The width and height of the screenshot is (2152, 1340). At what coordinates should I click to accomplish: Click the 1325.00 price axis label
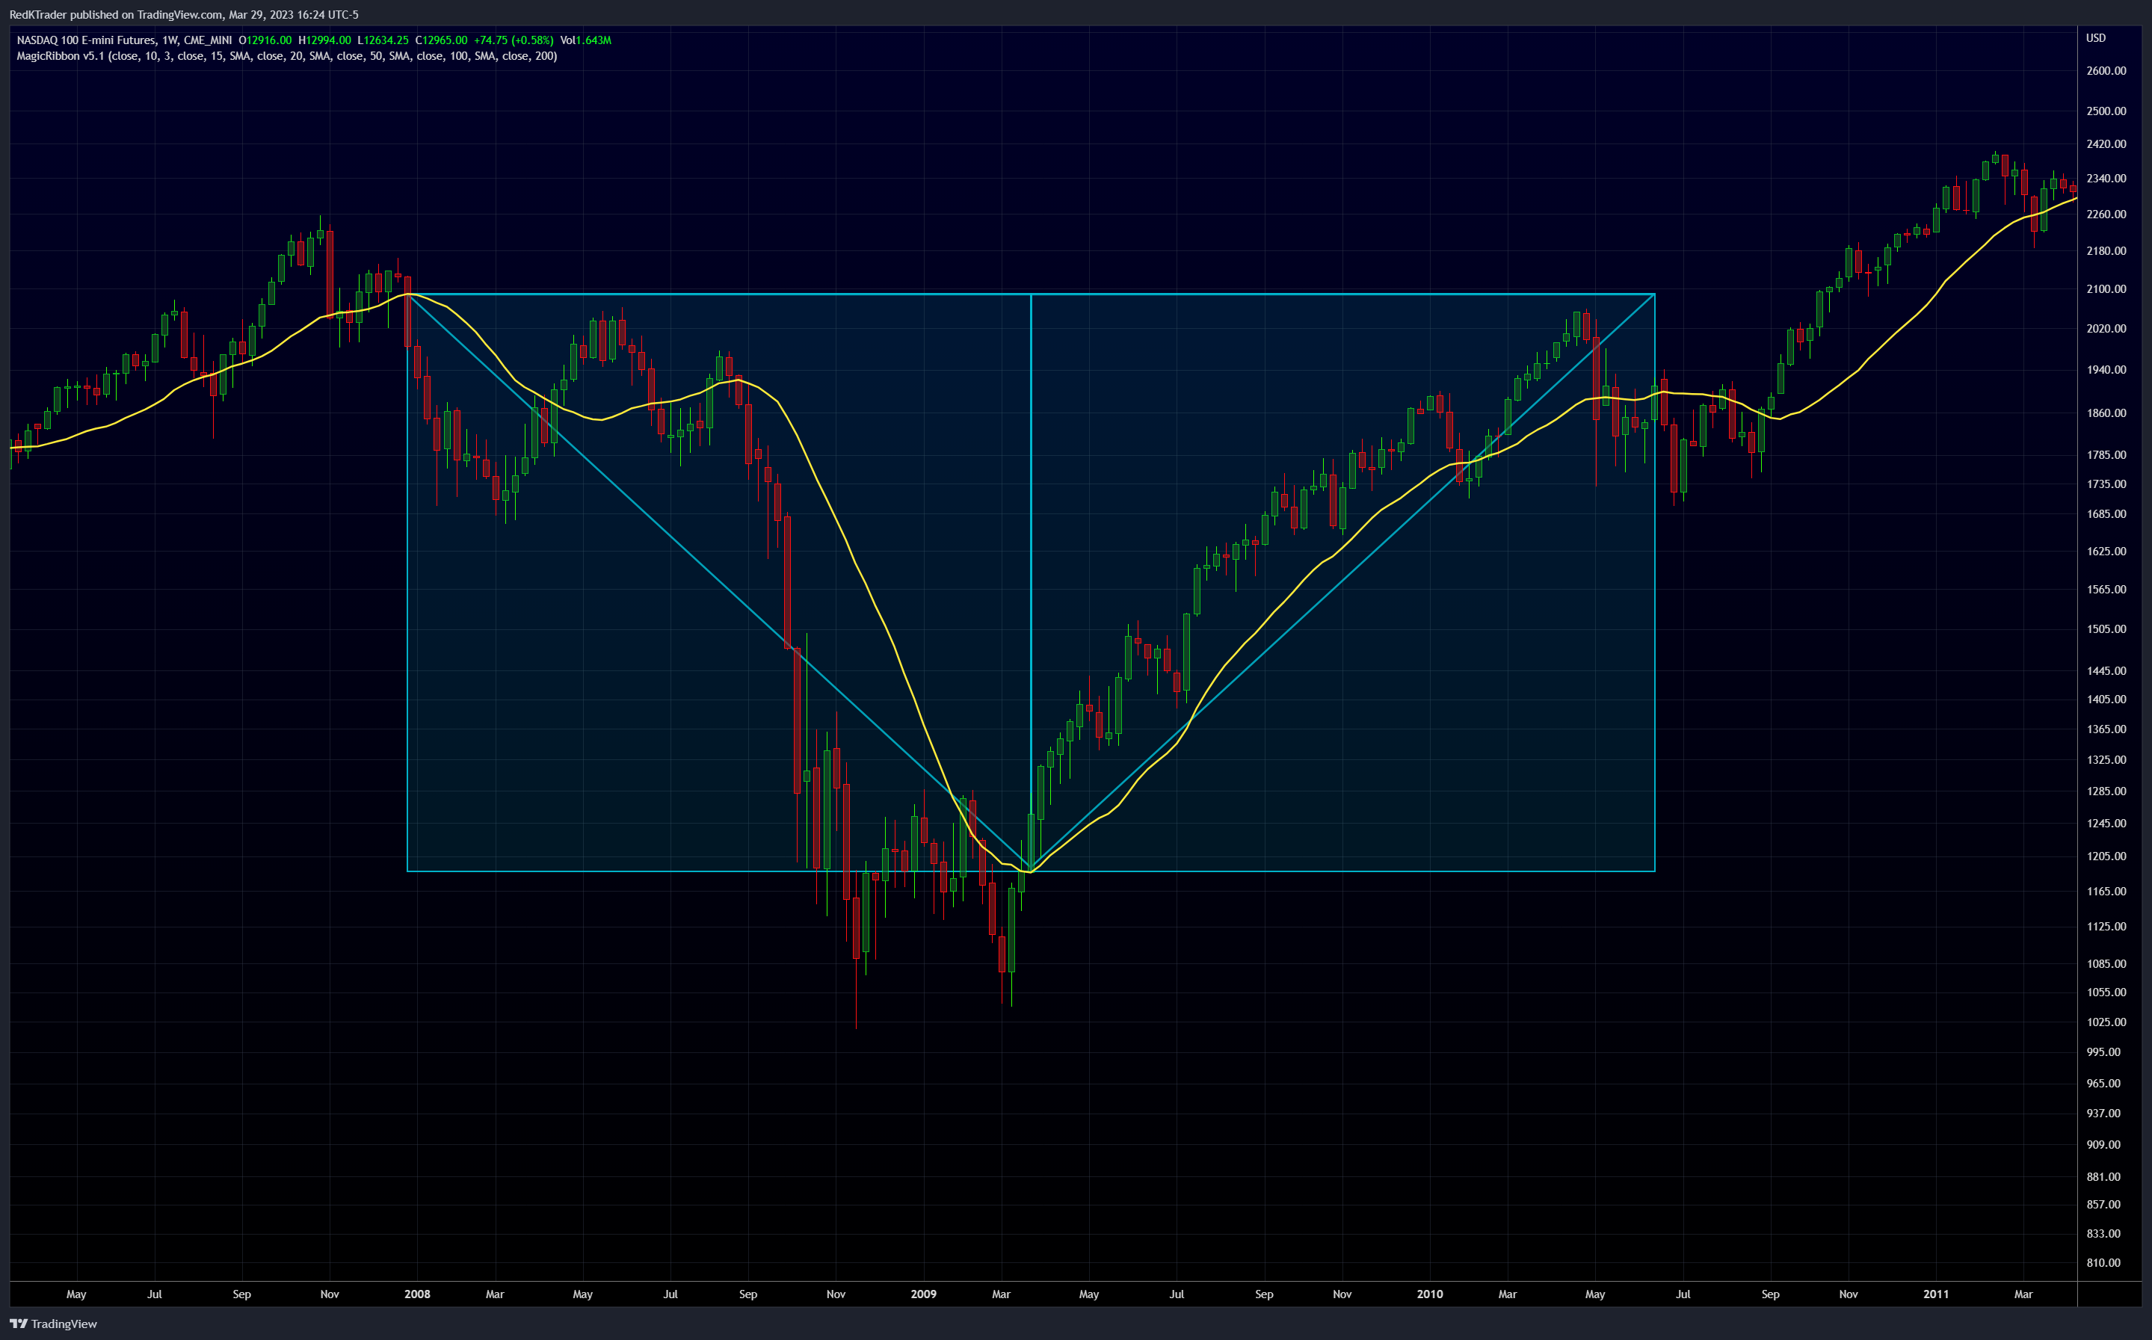pyautogui.click(x=2106, y=759)
